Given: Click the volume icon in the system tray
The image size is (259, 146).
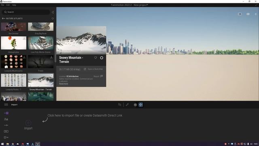Looking at the screenshot, I should point(251,144).
